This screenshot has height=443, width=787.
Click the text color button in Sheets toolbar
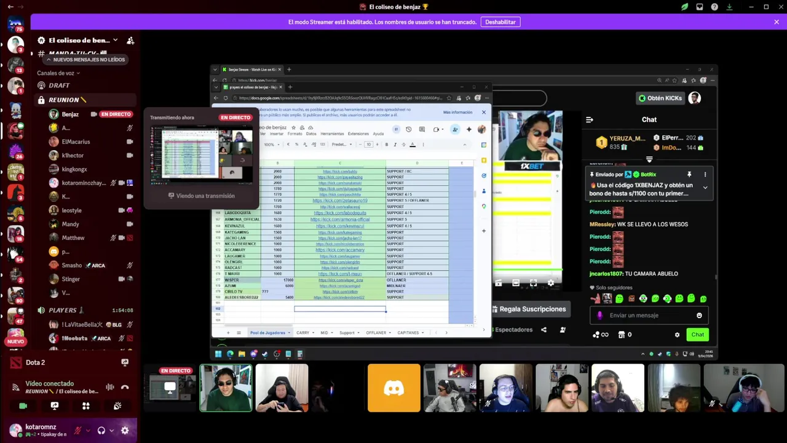tap(413, 145)
